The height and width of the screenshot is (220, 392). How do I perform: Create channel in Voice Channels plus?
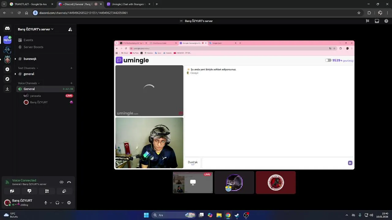(71, 83)
